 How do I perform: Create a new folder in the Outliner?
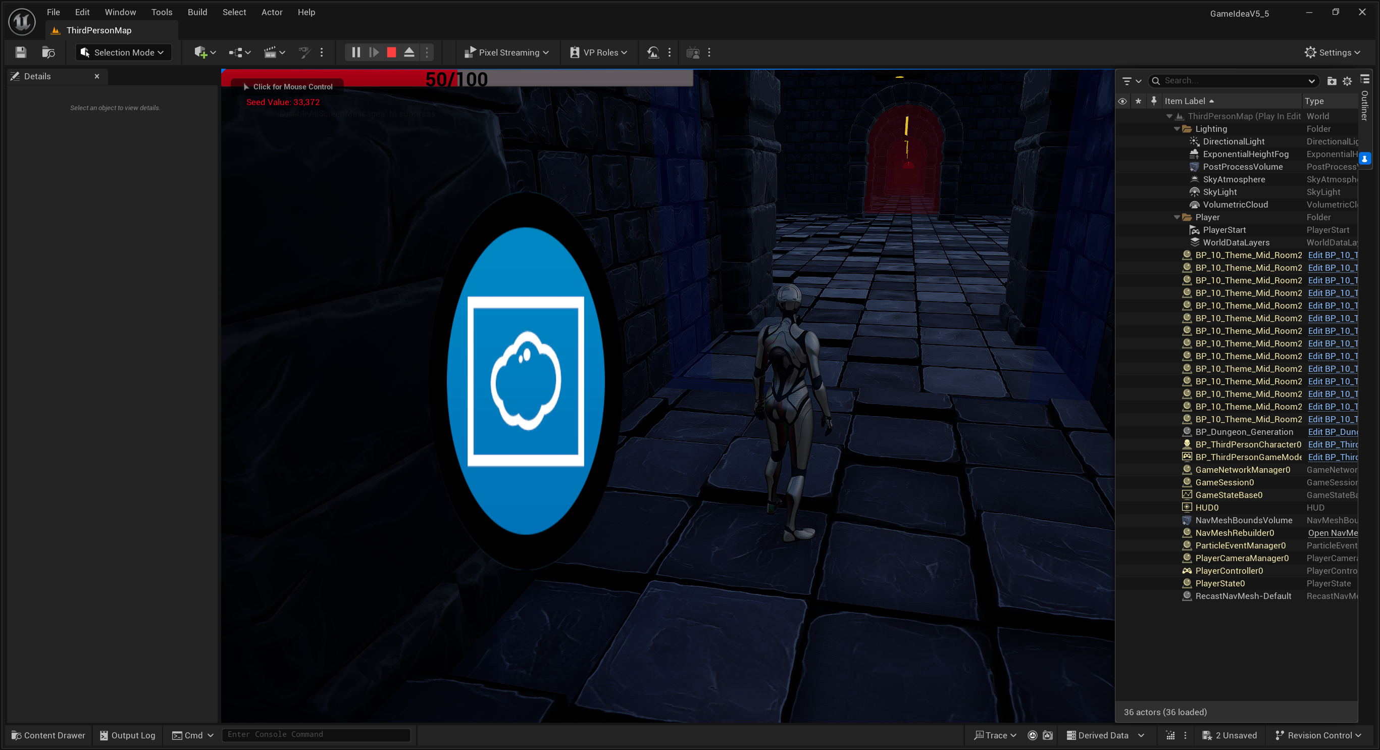1332,81
